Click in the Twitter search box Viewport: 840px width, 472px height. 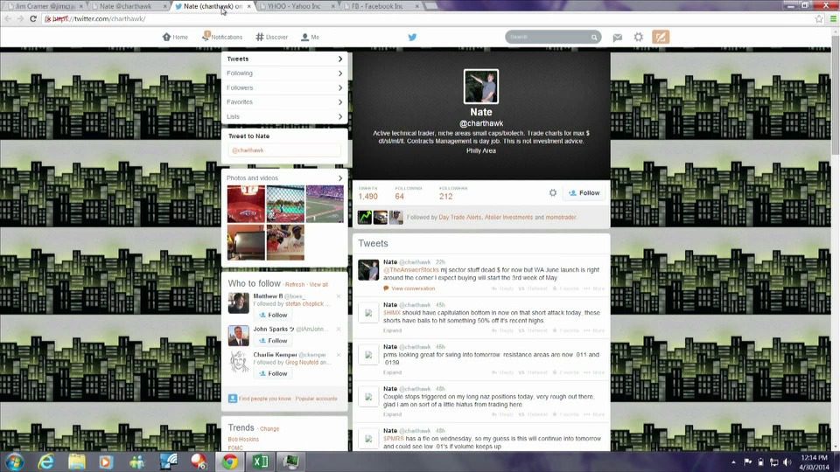548,37
